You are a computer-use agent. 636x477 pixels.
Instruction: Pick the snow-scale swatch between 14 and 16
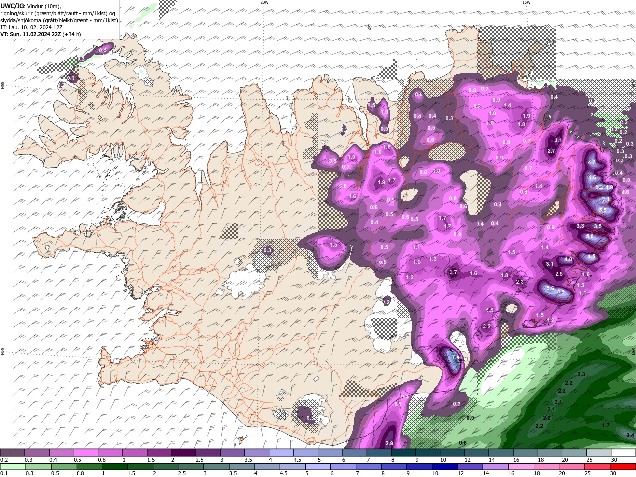click(501, 453)
